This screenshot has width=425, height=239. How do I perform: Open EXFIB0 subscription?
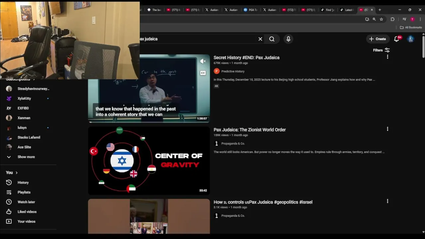[28, 108]
